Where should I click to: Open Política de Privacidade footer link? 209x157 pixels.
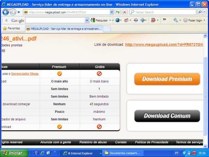click(152, 142)
